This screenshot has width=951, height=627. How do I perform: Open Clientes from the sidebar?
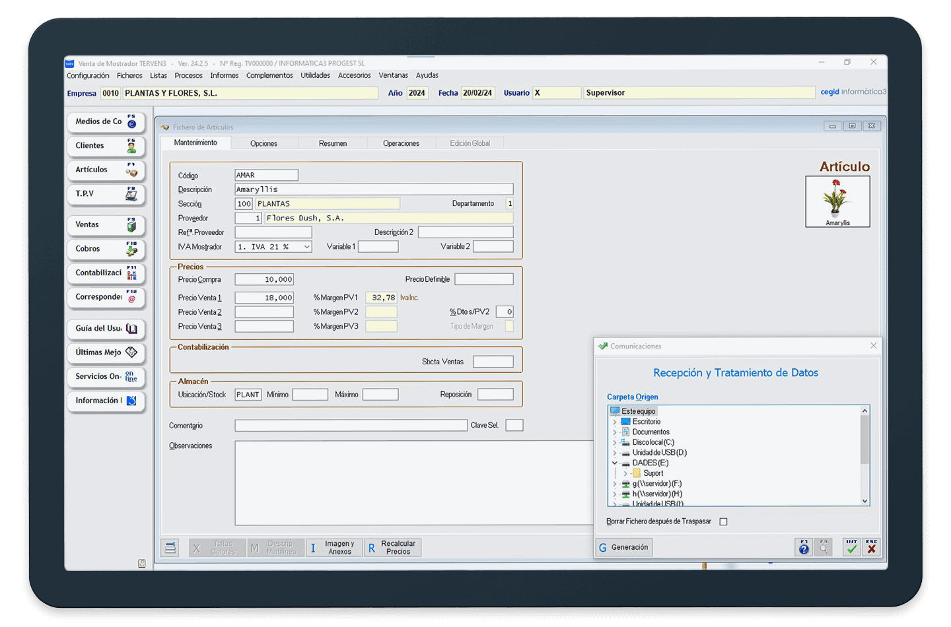tap(106, 146)
